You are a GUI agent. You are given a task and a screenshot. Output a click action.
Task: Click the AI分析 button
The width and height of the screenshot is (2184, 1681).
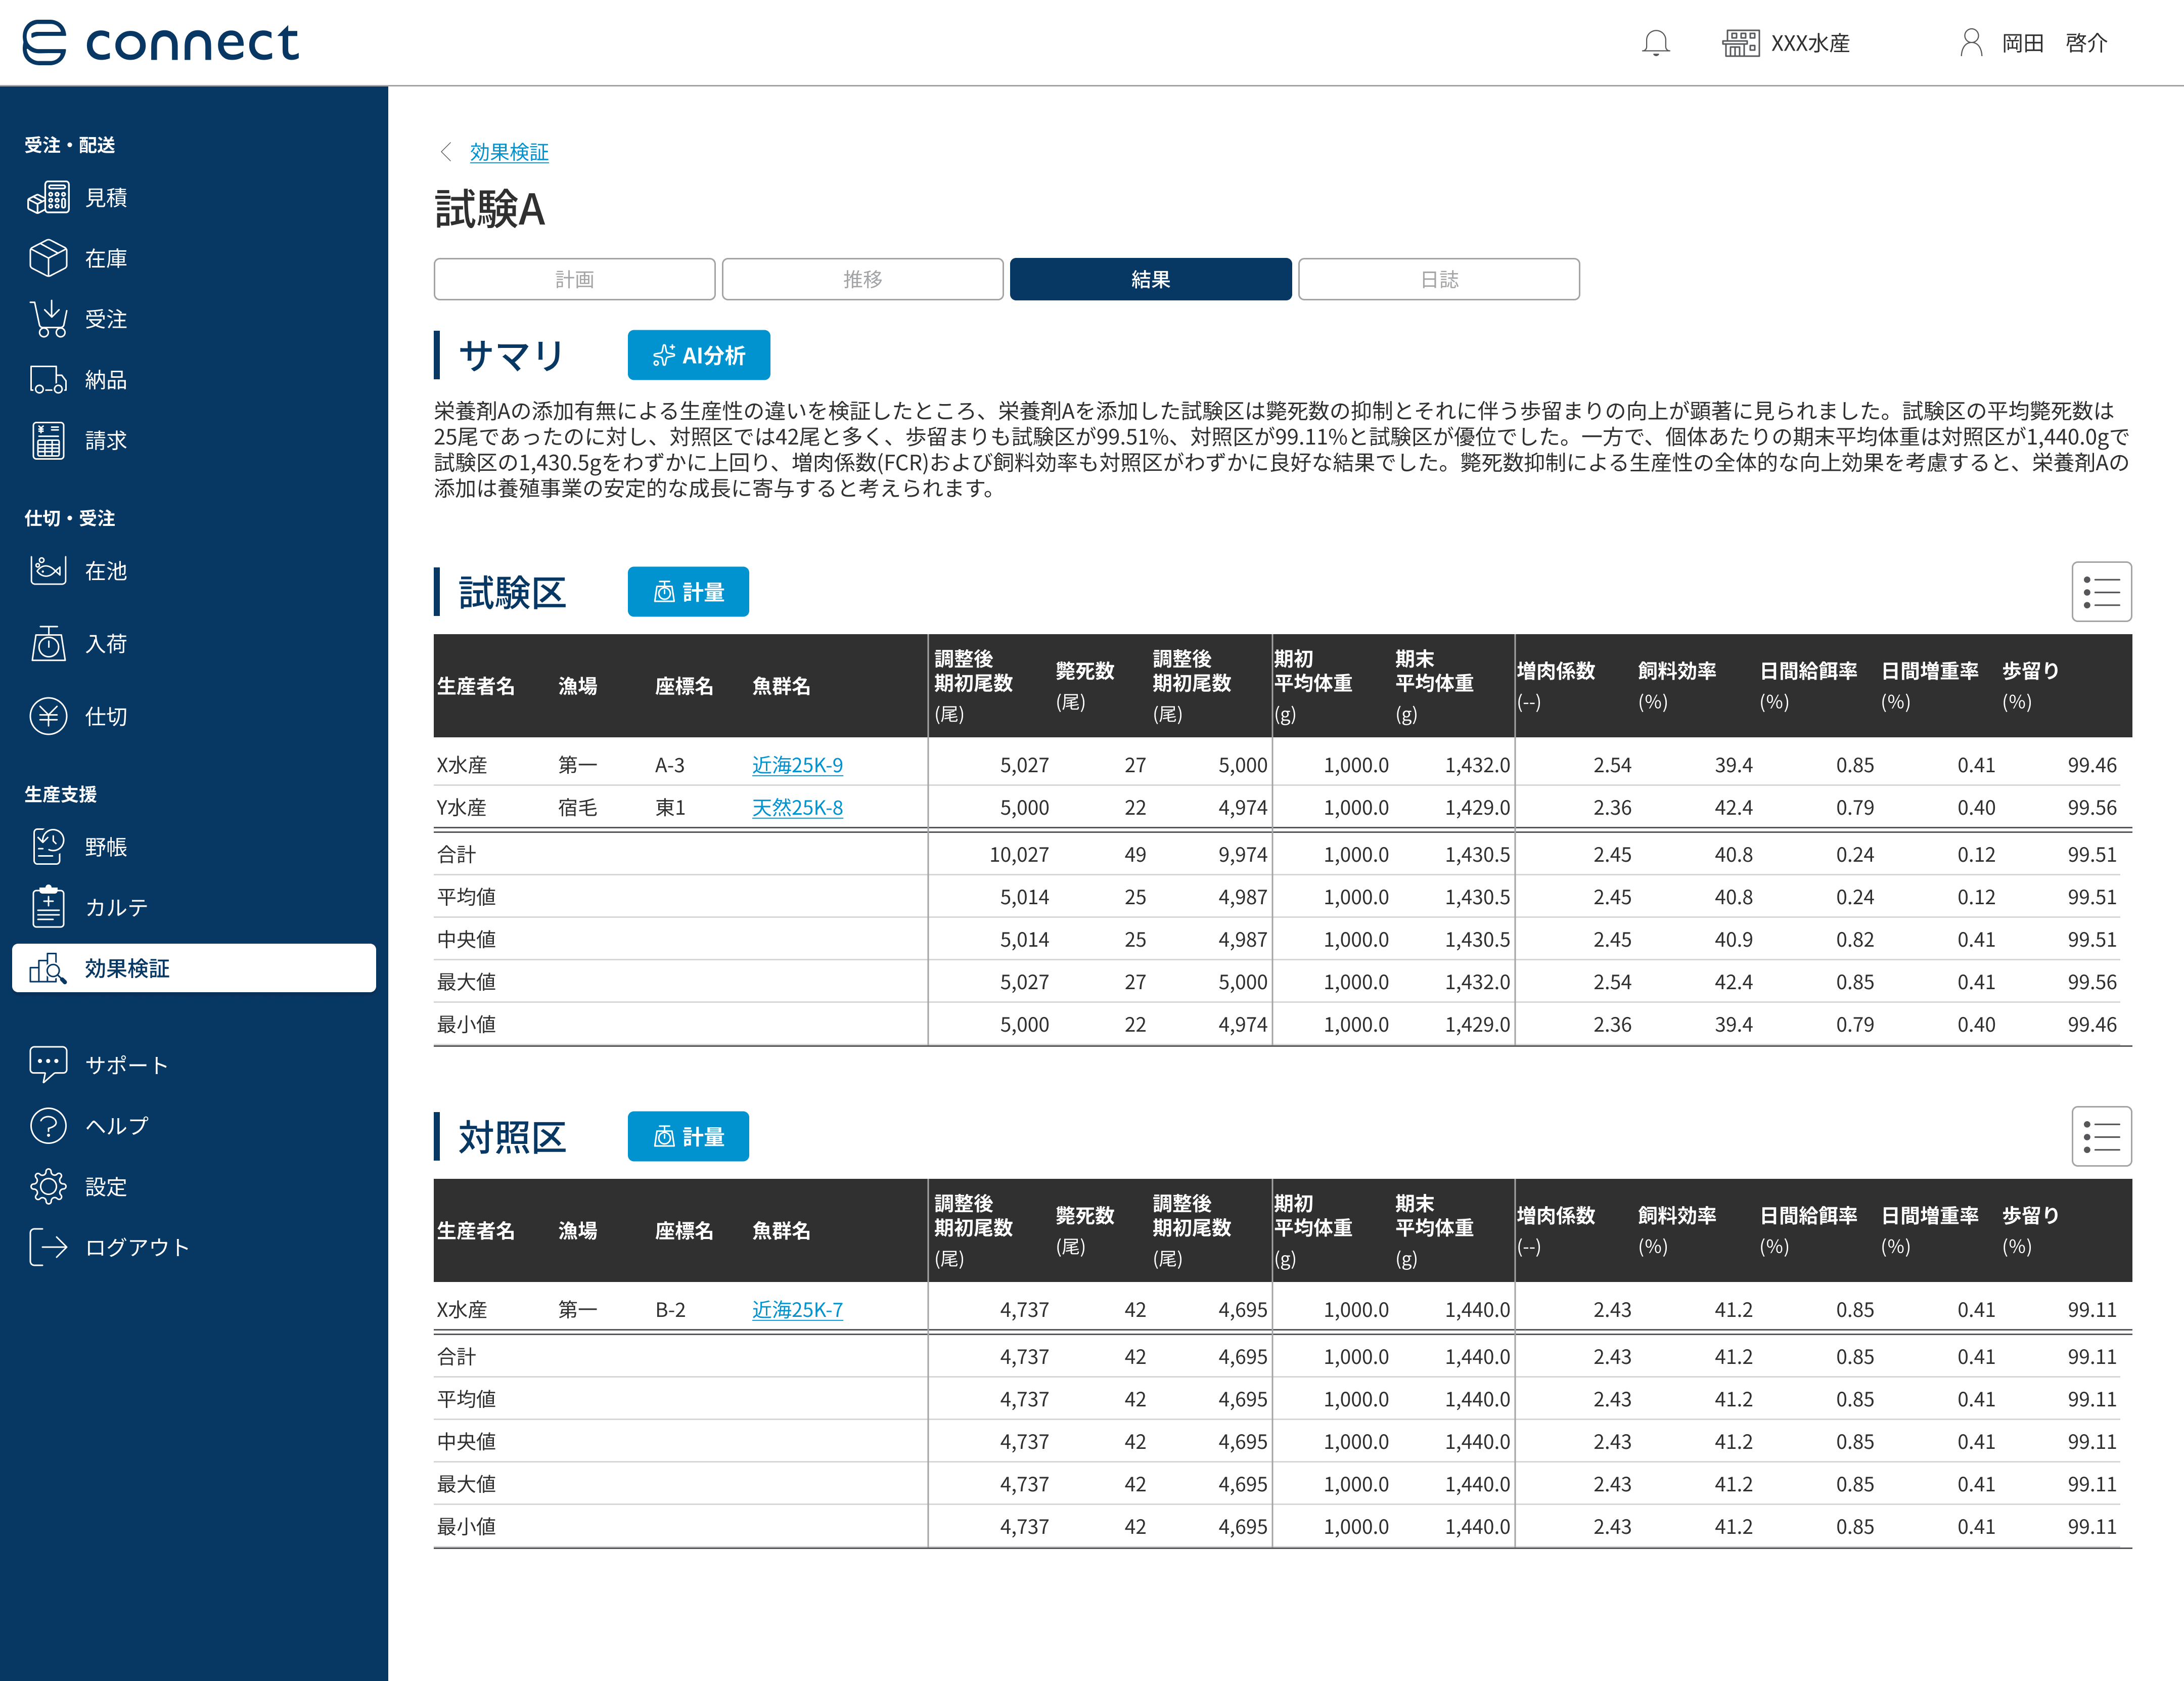pyautogui.click(x=698, y=355)
